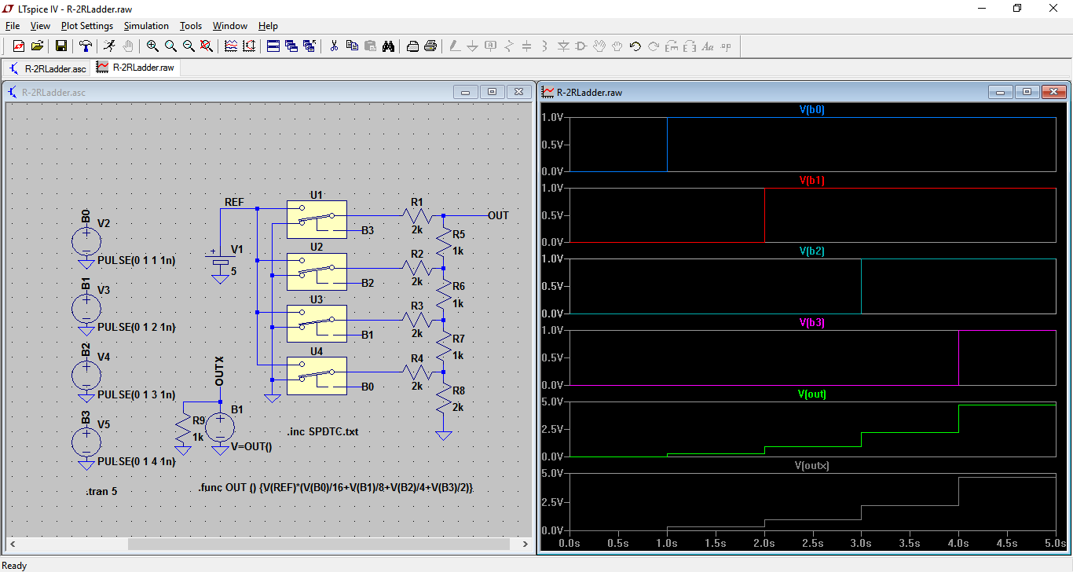
Task: Click the V(b3) trace label
Action: click(x=812, y=323)
